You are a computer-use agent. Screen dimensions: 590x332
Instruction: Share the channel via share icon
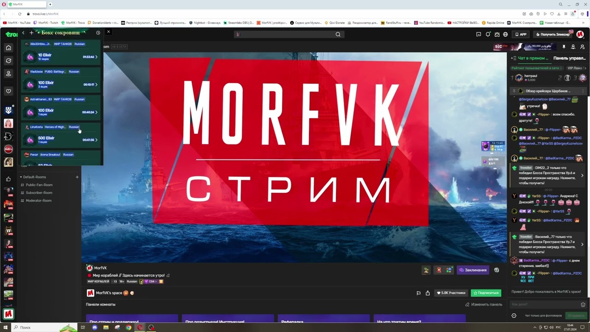point(428,293)
